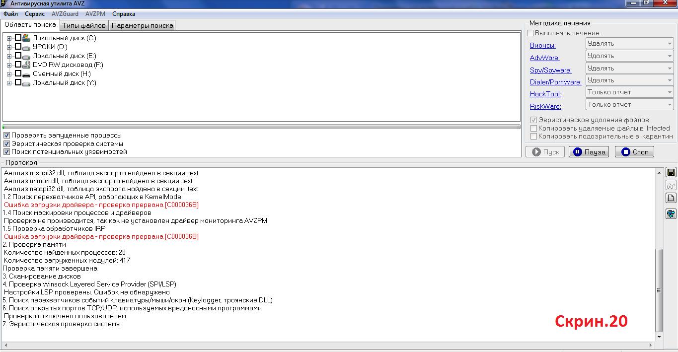Click the protocol scroll-up arrow

659,172
